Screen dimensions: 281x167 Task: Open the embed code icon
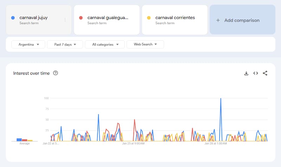point(256,73)
